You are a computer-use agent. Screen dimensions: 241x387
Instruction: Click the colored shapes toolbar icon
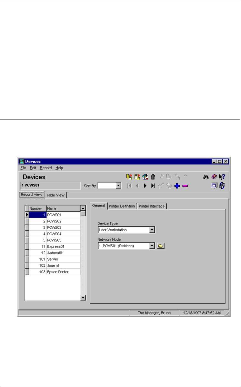click(x=145, y=177)
